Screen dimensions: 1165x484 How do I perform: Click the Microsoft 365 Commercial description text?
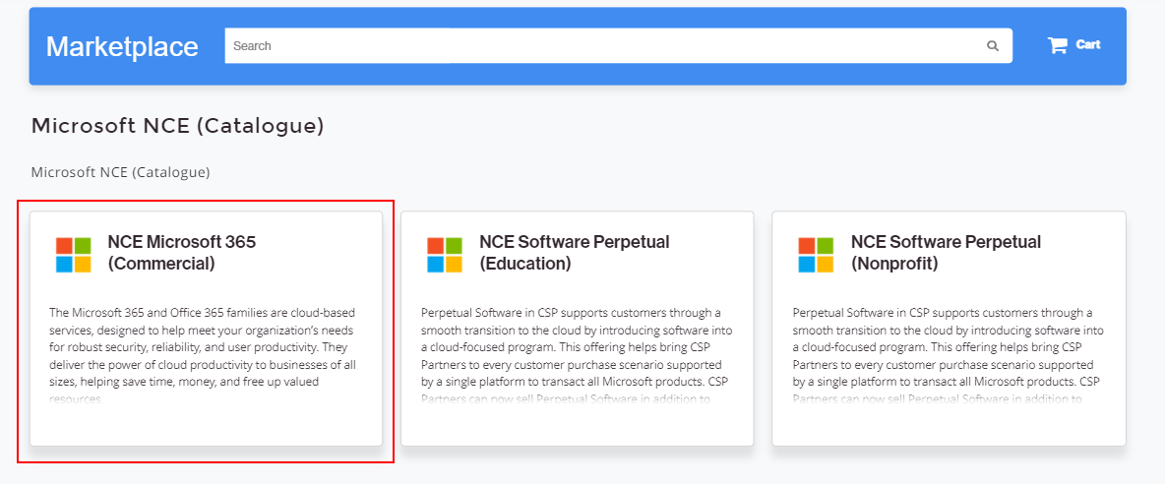203,347
